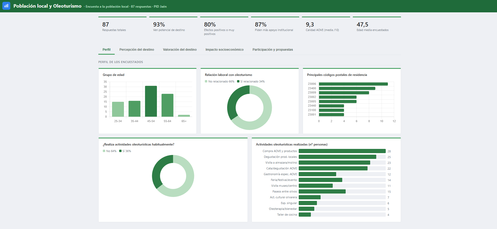Screen dimensions: 497x229
Task: Click the 45-54 age group bar
Action: [x=151, y=101]
